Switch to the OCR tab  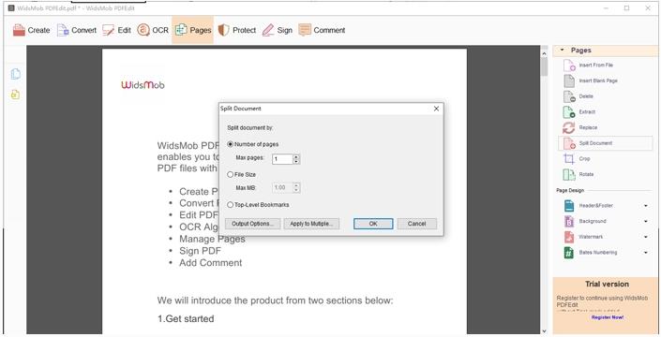pos(153,30)
